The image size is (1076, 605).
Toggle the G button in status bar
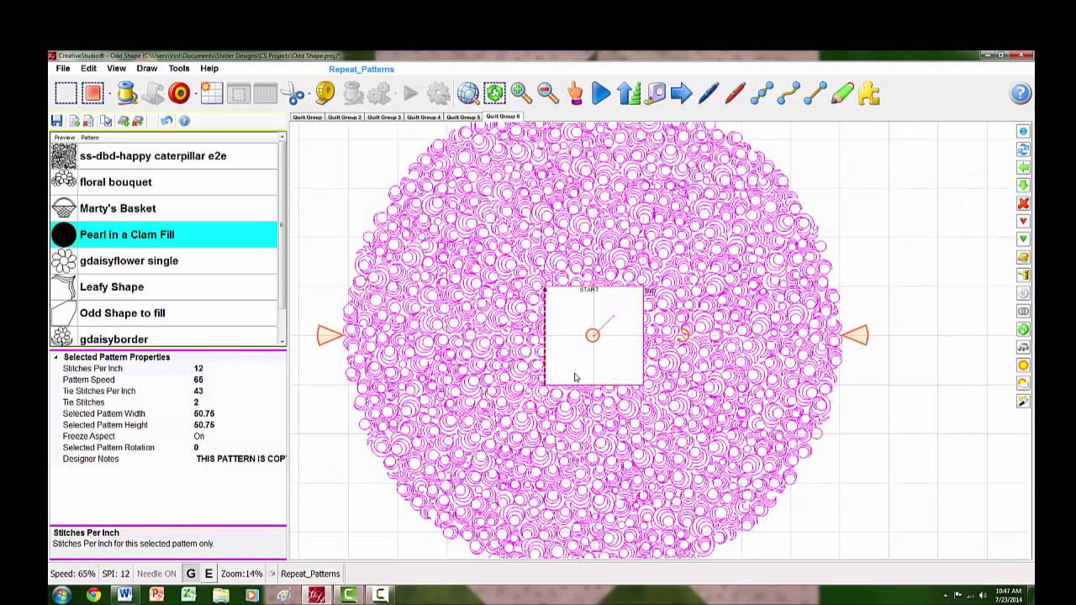[191, 574]
